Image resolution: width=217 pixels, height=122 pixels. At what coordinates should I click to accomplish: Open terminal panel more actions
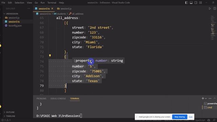[x=210, y=99]
